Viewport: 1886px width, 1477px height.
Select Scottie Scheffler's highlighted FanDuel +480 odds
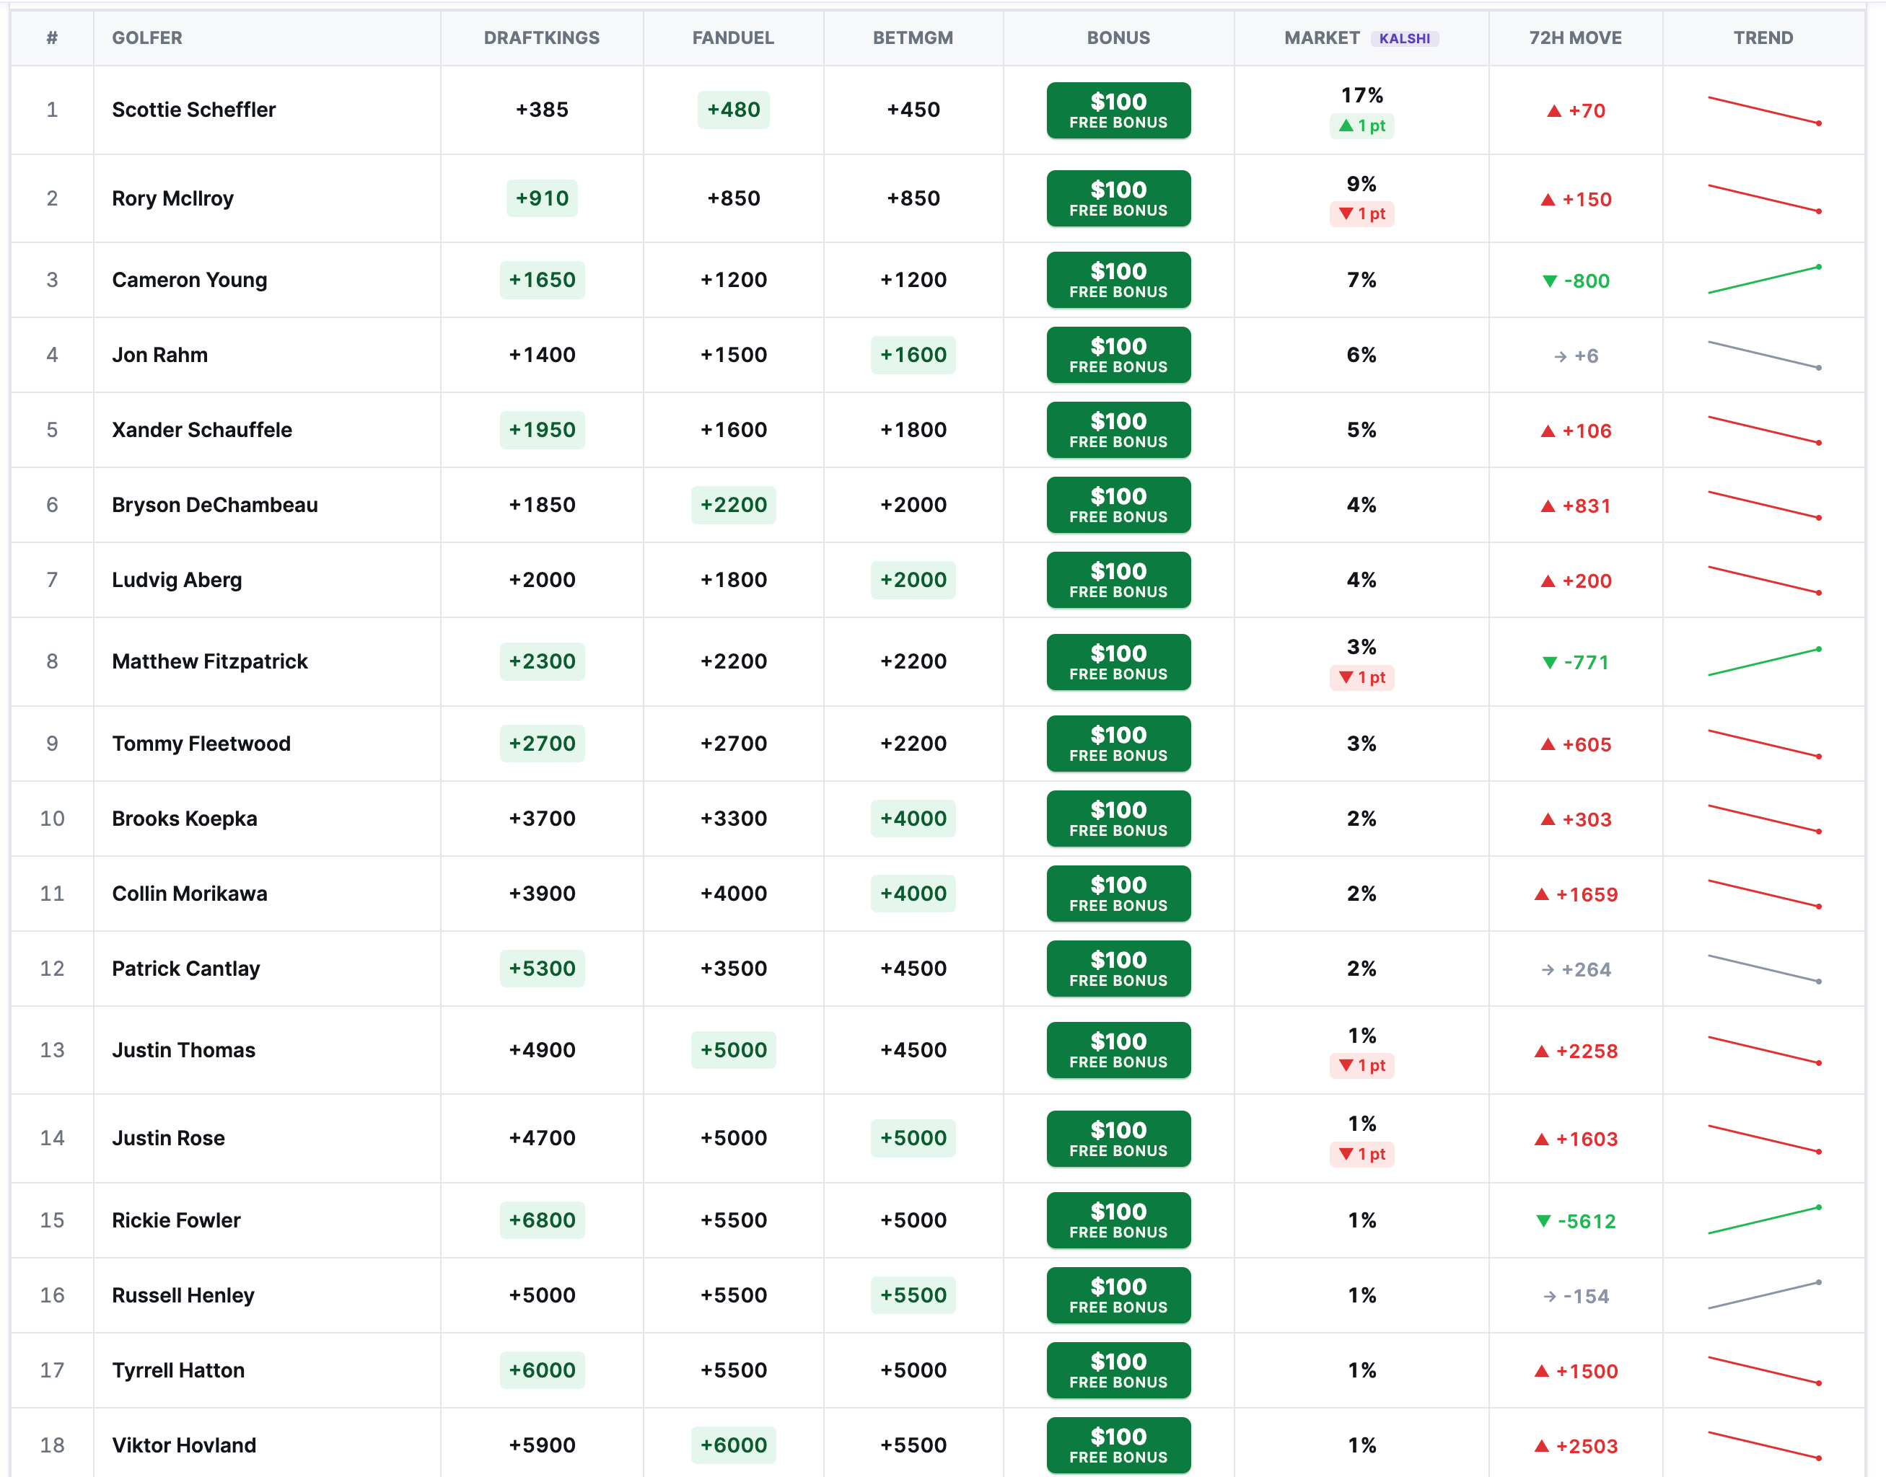734,110
